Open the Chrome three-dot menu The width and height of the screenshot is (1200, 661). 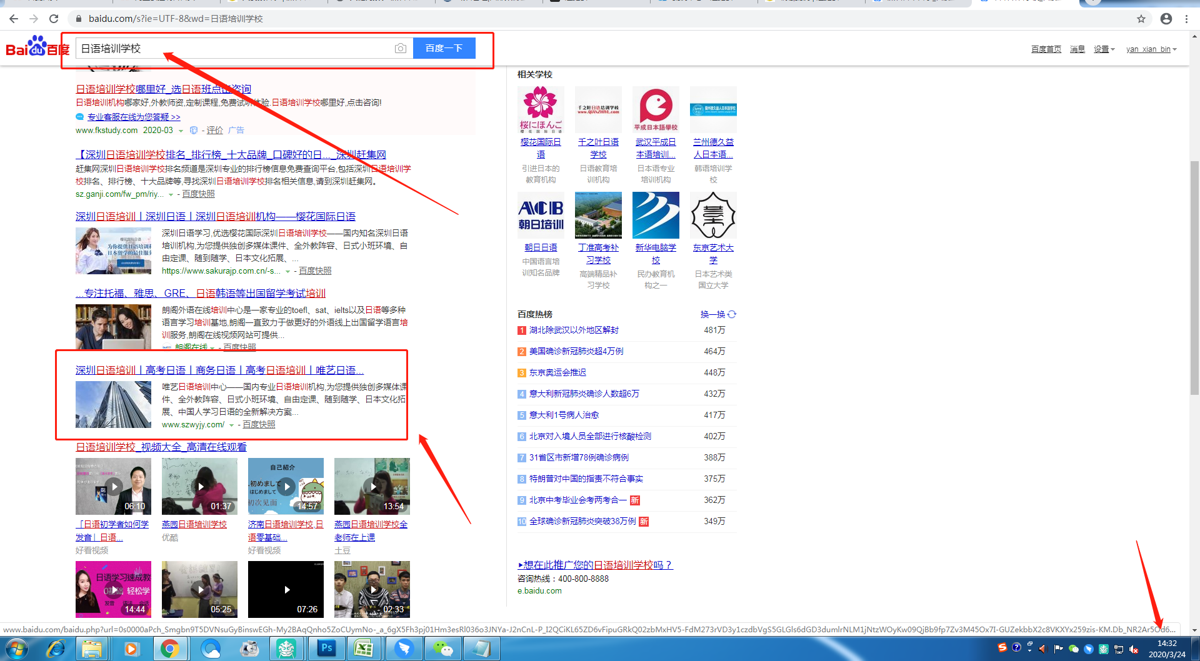point(1186,19)
